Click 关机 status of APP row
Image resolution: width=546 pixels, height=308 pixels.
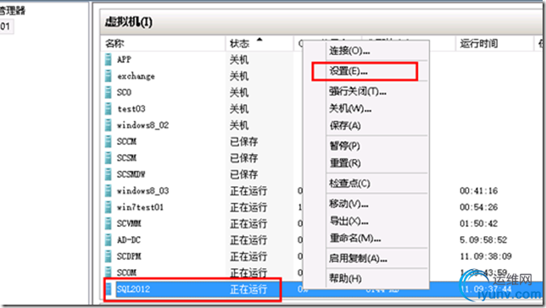pyautogui.click(x=239, y=59)
